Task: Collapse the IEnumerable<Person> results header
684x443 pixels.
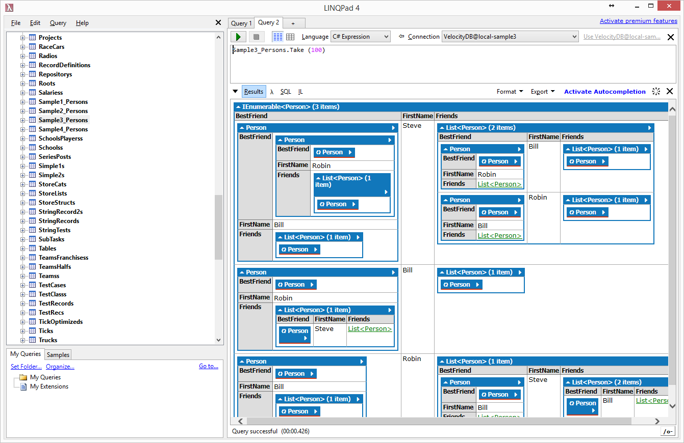Action: pos(238,107)
